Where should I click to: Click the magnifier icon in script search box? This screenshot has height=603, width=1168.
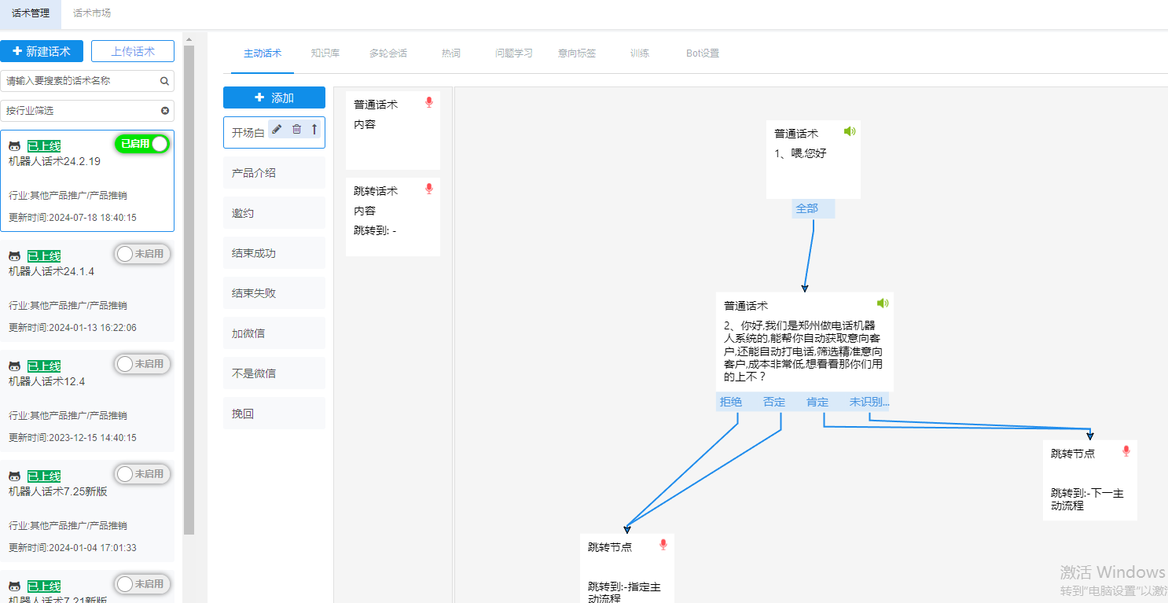pos(164,81)
